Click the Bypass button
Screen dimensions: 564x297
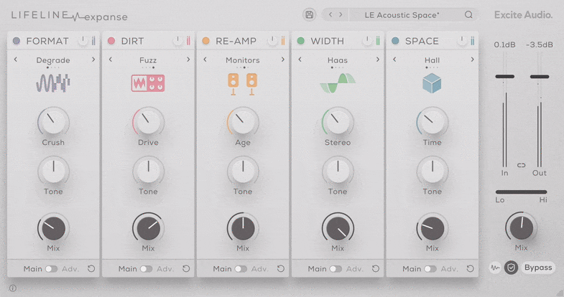coord(537,268)
